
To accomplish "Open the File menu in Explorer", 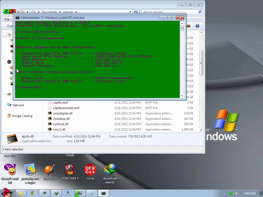I will click(x=7, y=19).
